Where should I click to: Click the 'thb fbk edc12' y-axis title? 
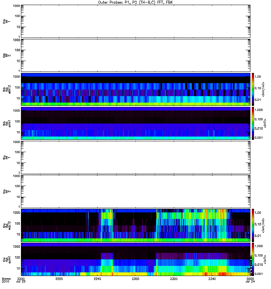(7, 89)
